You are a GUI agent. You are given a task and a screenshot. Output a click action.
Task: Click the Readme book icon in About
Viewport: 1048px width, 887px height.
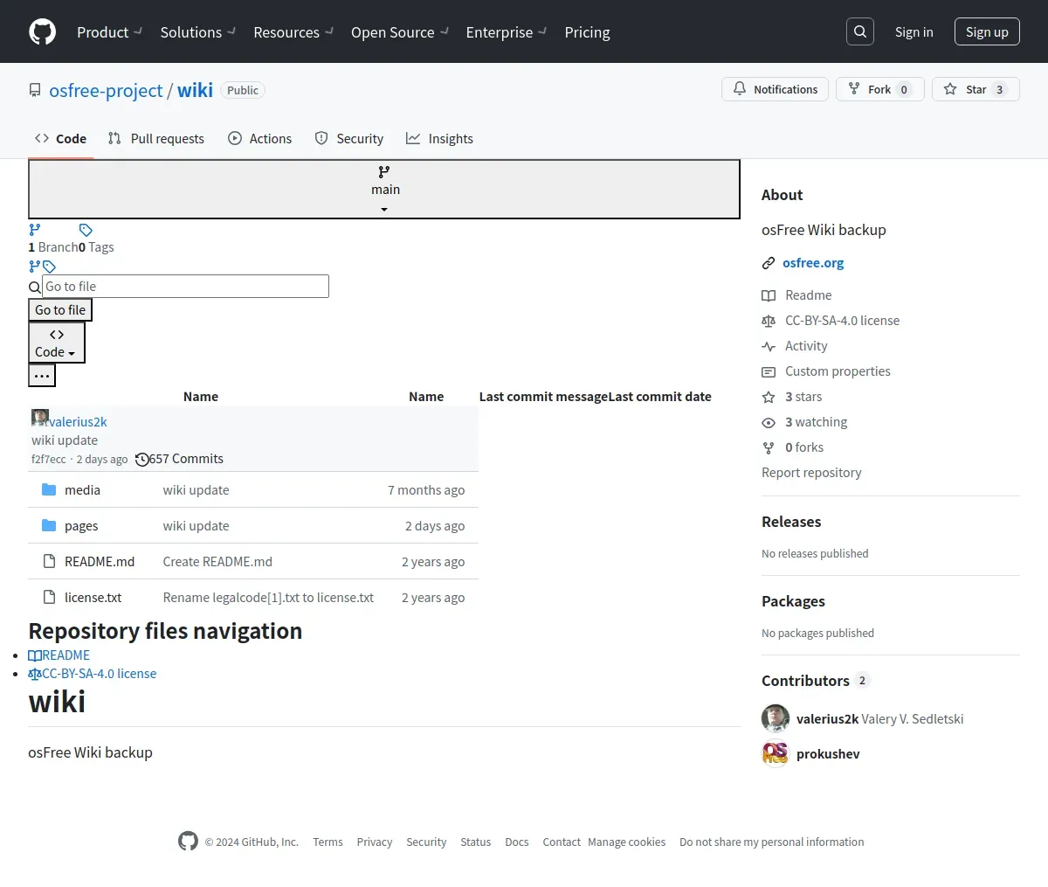[769, 295]
